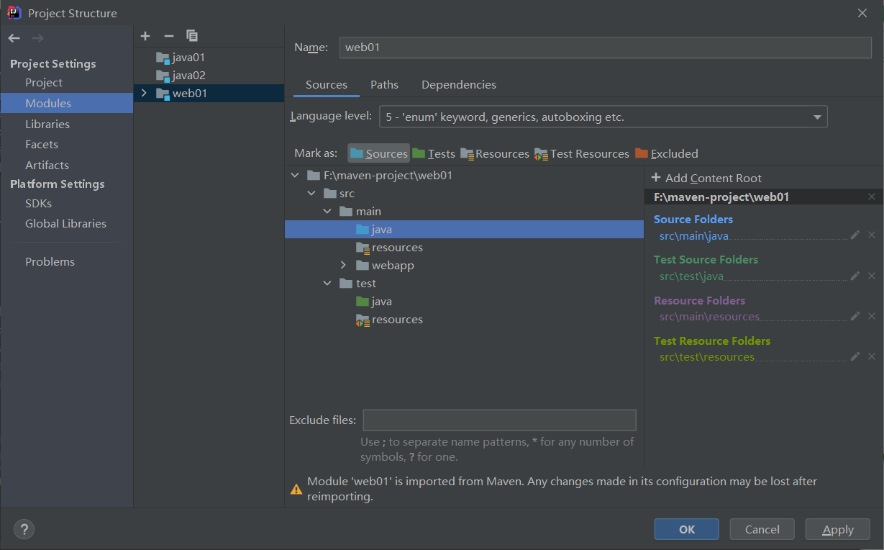This screenshot has height=550, width=884.
Task: Collapse the src folder node
Action: pyautogui.click(x=311, y=193)
